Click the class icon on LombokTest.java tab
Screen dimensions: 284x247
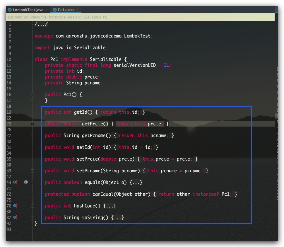click(x=10, y=10)
